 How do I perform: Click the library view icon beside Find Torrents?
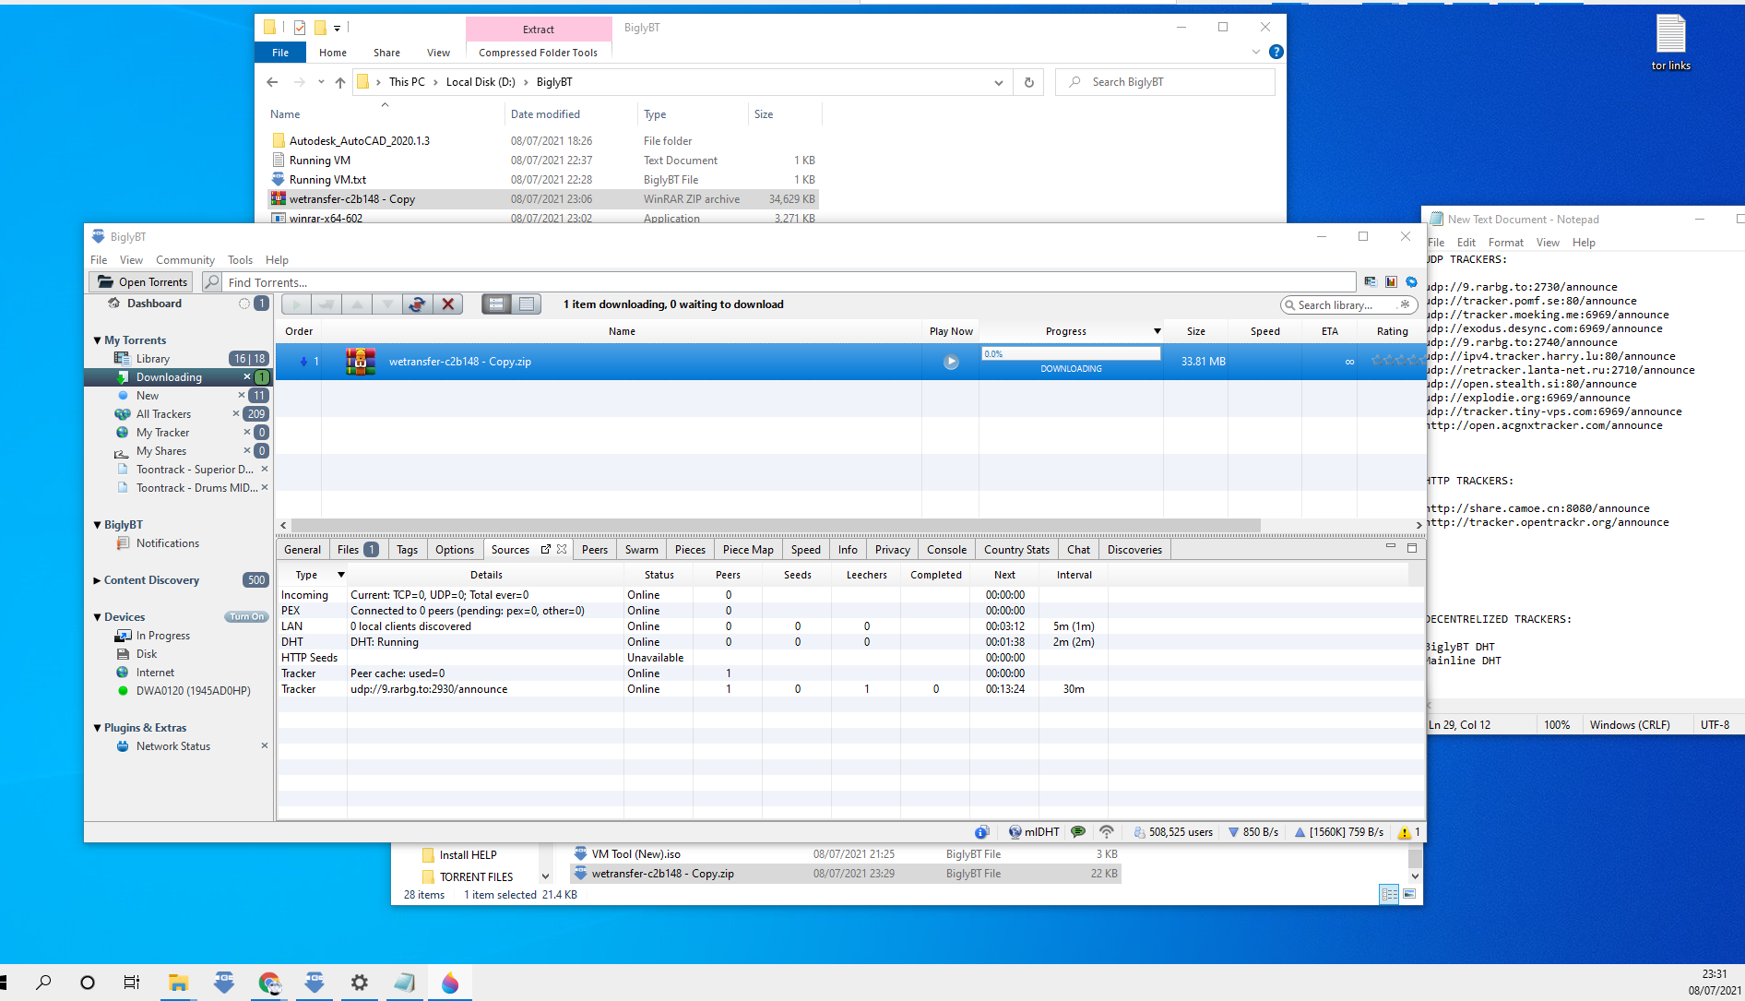click(1371, 282)
